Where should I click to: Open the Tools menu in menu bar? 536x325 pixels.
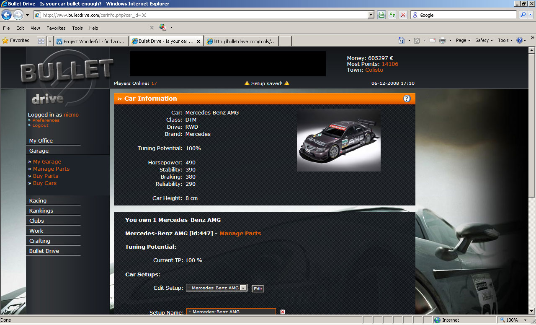[x=77, y=28]
